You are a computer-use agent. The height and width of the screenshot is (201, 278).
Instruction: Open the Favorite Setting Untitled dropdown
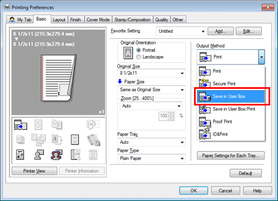tap(181, 31)
